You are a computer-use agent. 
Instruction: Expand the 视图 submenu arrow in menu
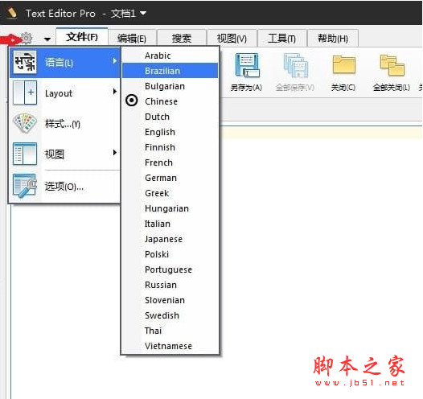click(x=115, y=152)
